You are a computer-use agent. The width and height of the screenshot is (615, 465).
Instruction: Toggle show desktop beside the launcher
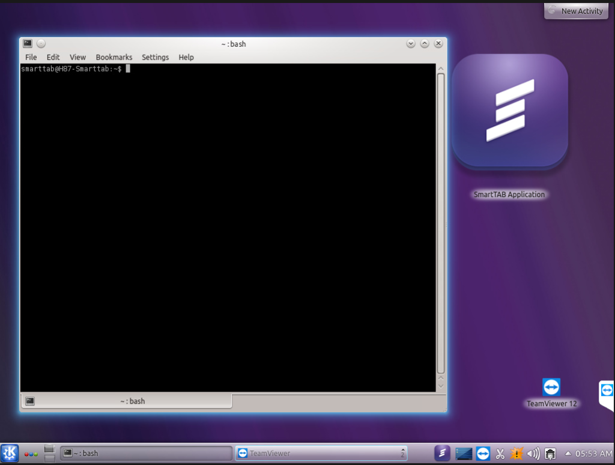49,454
